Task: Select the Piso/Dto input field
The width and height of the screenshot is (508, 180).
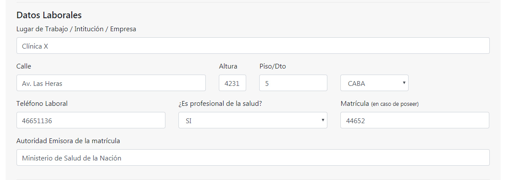Action: pyautogui.click(x=293, y=83)
